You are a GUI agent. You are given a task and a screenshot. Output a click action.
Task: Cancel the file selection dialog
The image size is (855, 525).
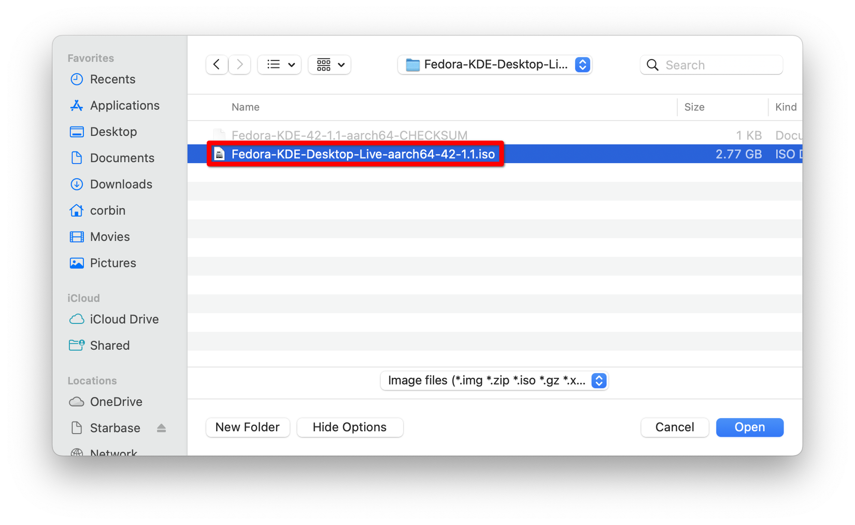click(x=674, y=428)
